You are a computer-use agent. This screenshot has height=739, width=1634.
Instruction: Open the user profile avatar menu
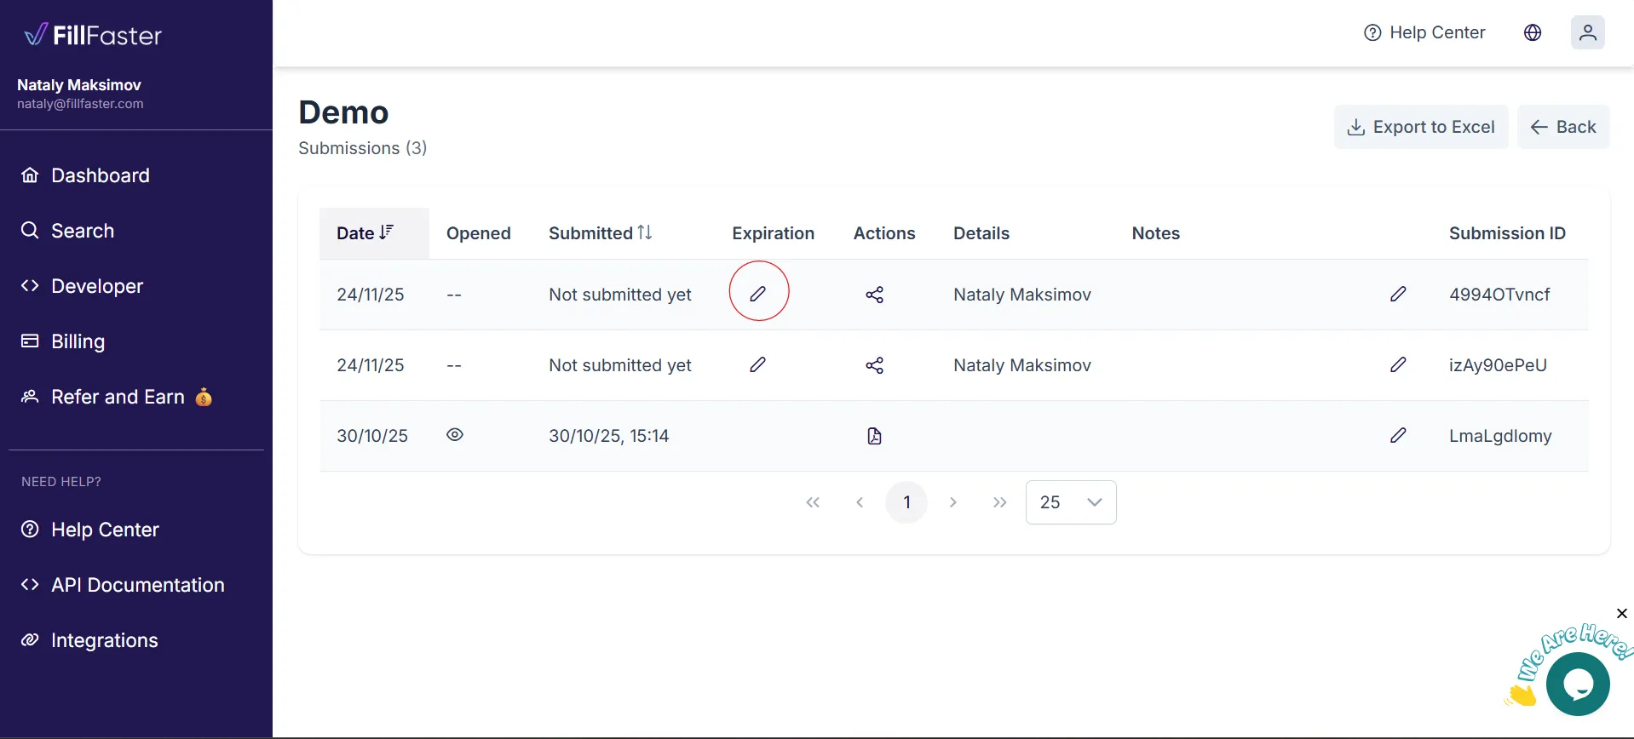tap(1587, 32)
